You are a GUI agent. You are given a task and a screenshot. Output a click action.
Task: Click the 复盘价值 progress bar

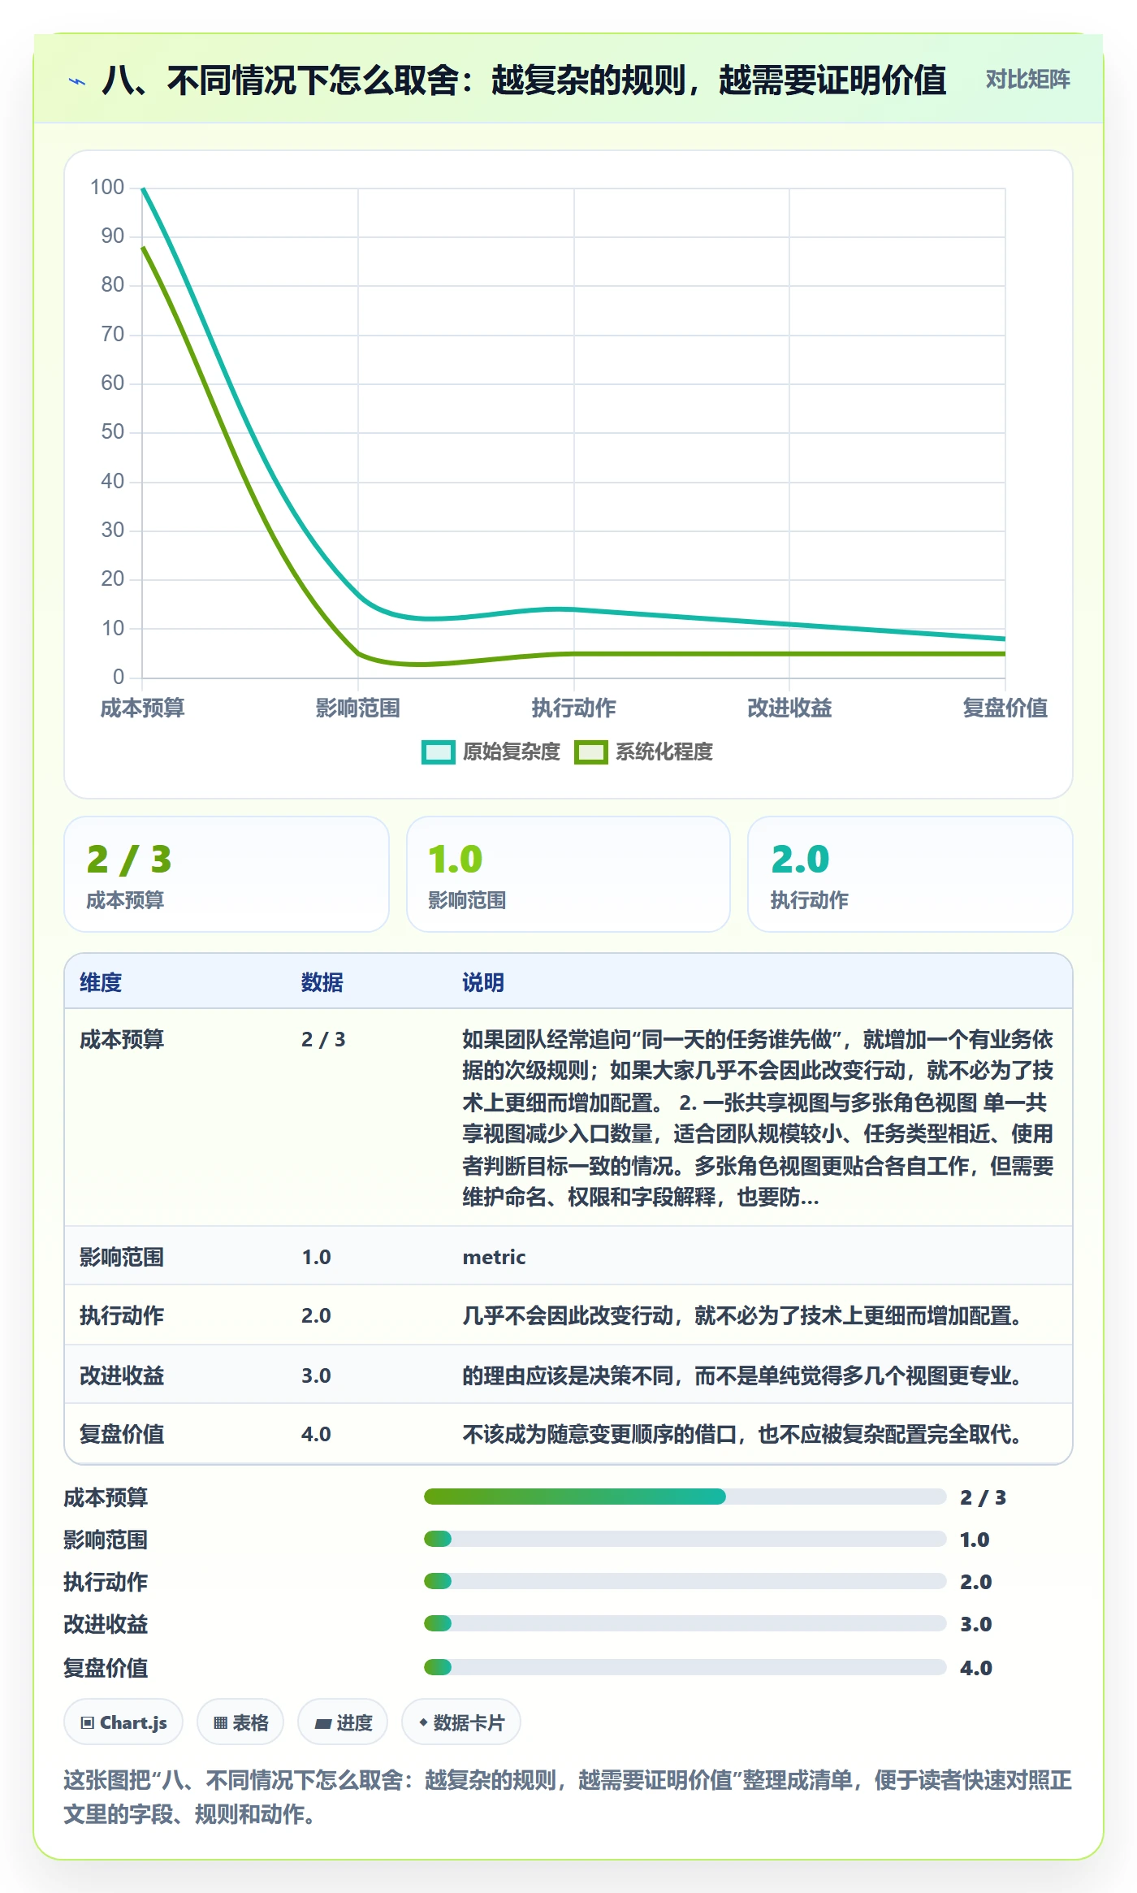pyautogui.click(x=685, y=1667)
